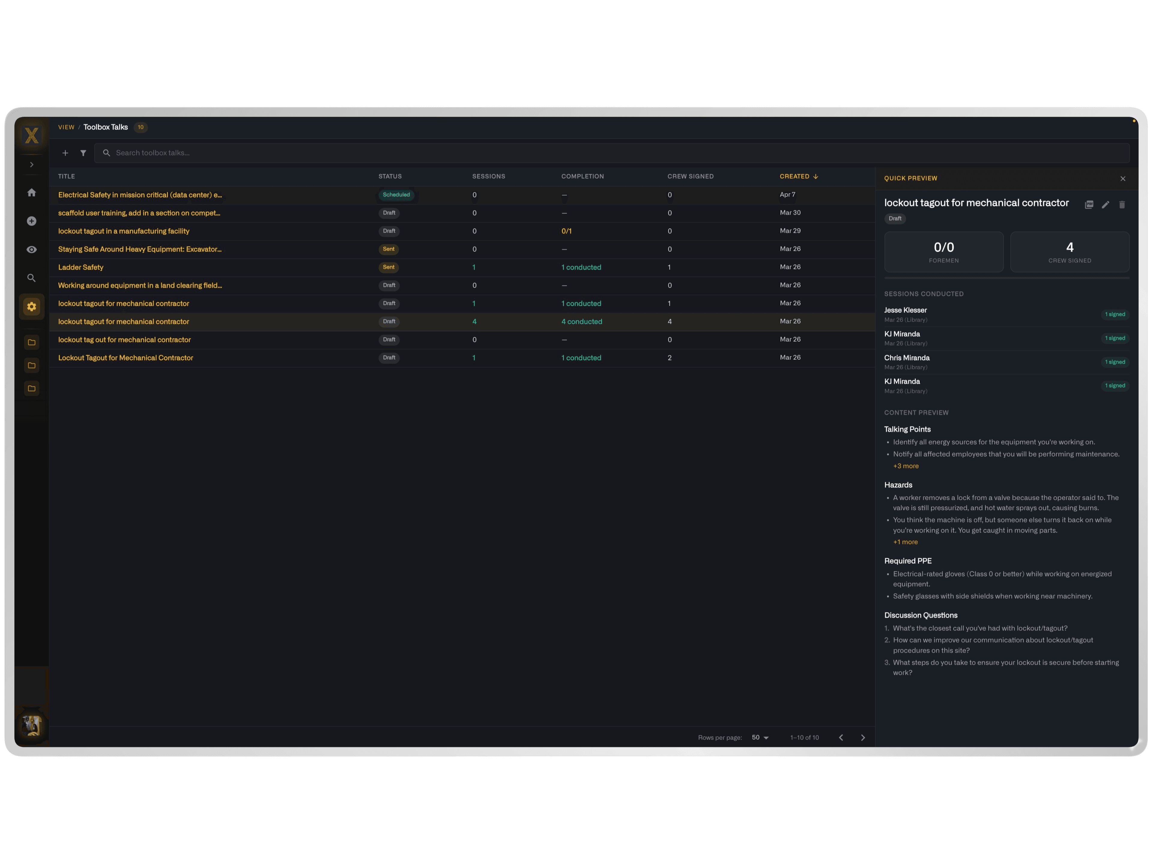This screenshot has height=864, width=1153.
Task: Click the Sent badge on Ladder Safety row
Action: [x=388, y=267]
